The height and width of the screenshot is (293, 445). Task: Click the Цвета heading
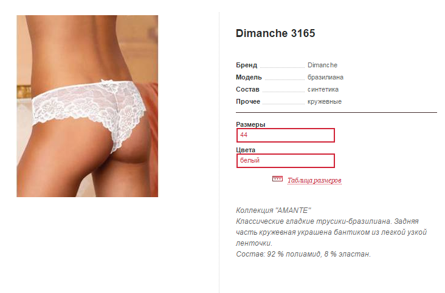pos(246,150)
